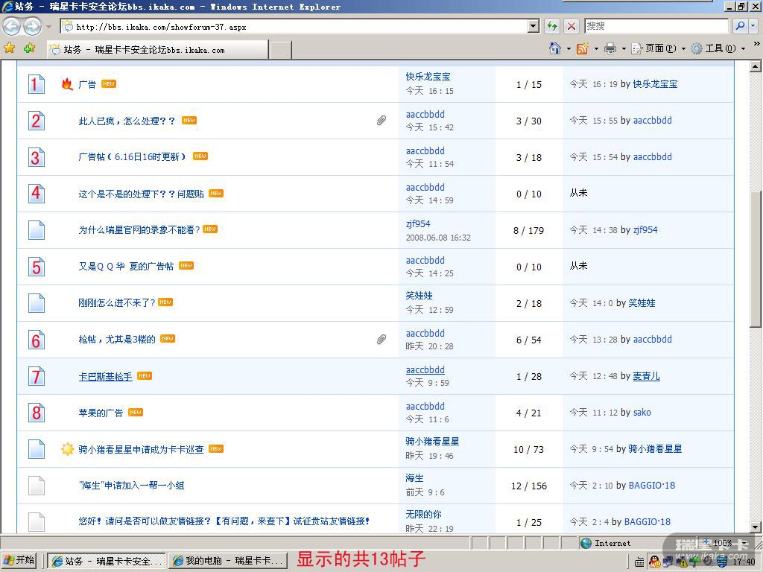Click the gray page icon for 海生申请加入一帮一小组

[x=37, y=486]
